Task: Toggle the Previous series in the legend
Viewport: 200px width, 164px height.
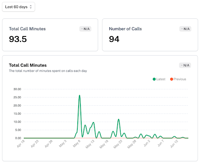Action: pos(178,79)
